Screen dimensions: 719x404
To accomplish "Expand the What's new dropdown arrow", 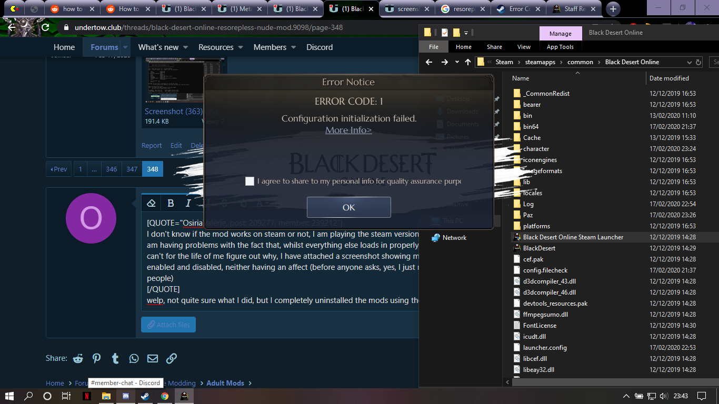I will tap(188, 47).
